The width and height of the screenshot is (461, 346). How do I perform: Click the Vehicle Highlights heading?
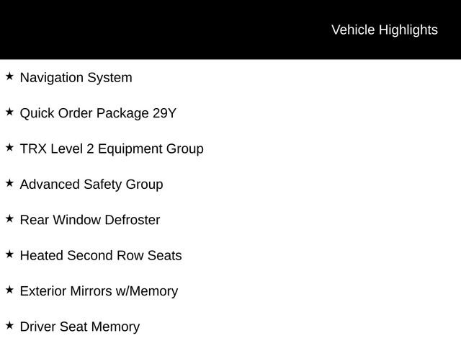tap(384, 30)
